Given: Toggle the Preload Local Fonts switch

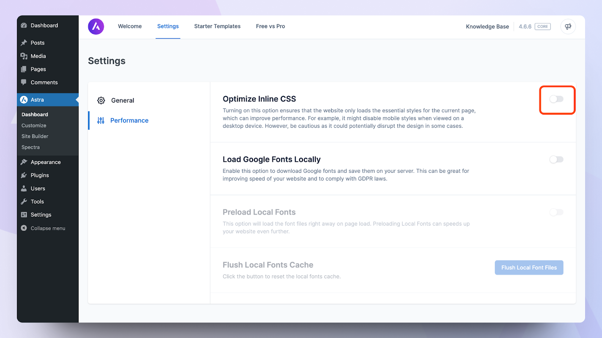Looking at the screenshot, I should click(556, 212).
